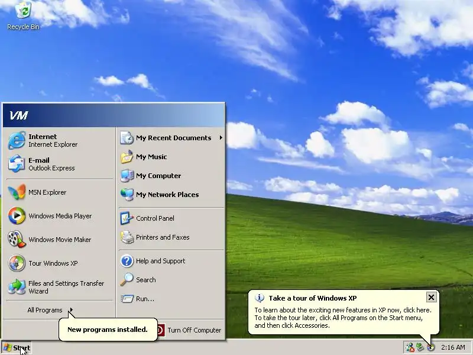Open the Run... dialog icon
The height and width of the screenshot is (355, 473).
(x=127, y=299)
